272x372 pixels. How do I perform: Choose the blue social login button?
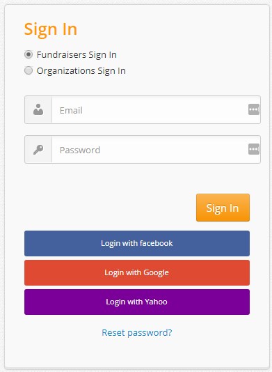click(137, 243)
